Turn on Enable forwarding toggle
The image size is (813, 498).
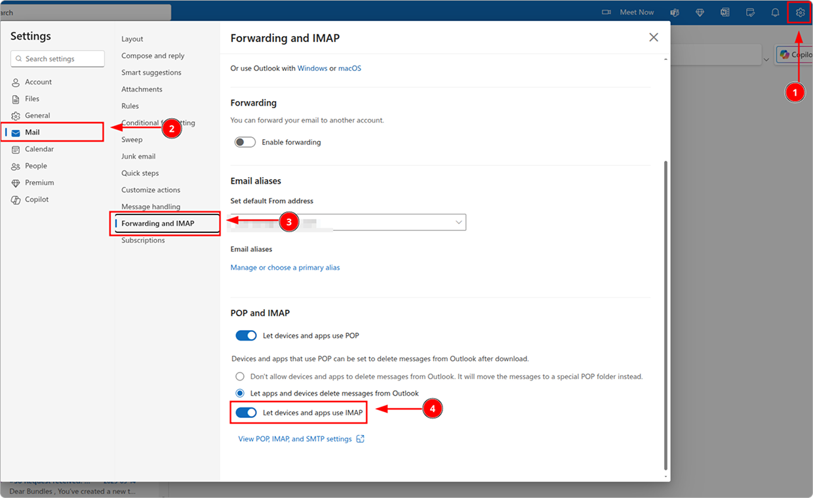245,142
